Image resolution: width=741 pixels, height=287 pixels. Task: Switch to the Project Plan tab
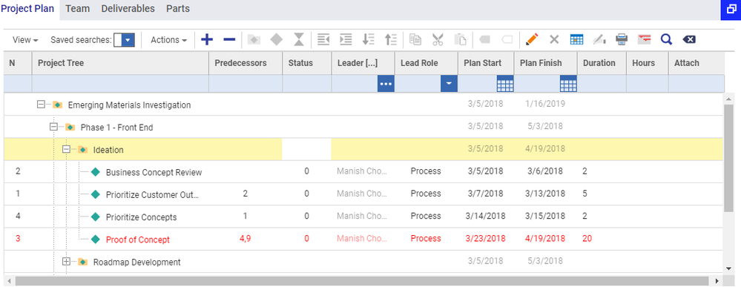pyautogui.click(x=27, y=8)
